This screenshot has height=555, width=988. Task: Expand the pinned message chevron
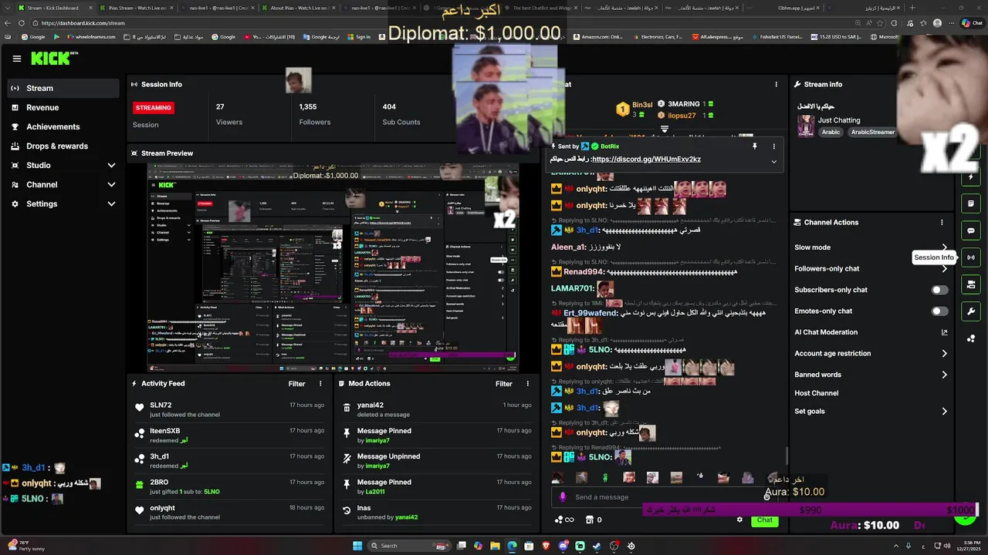(774, 161)
